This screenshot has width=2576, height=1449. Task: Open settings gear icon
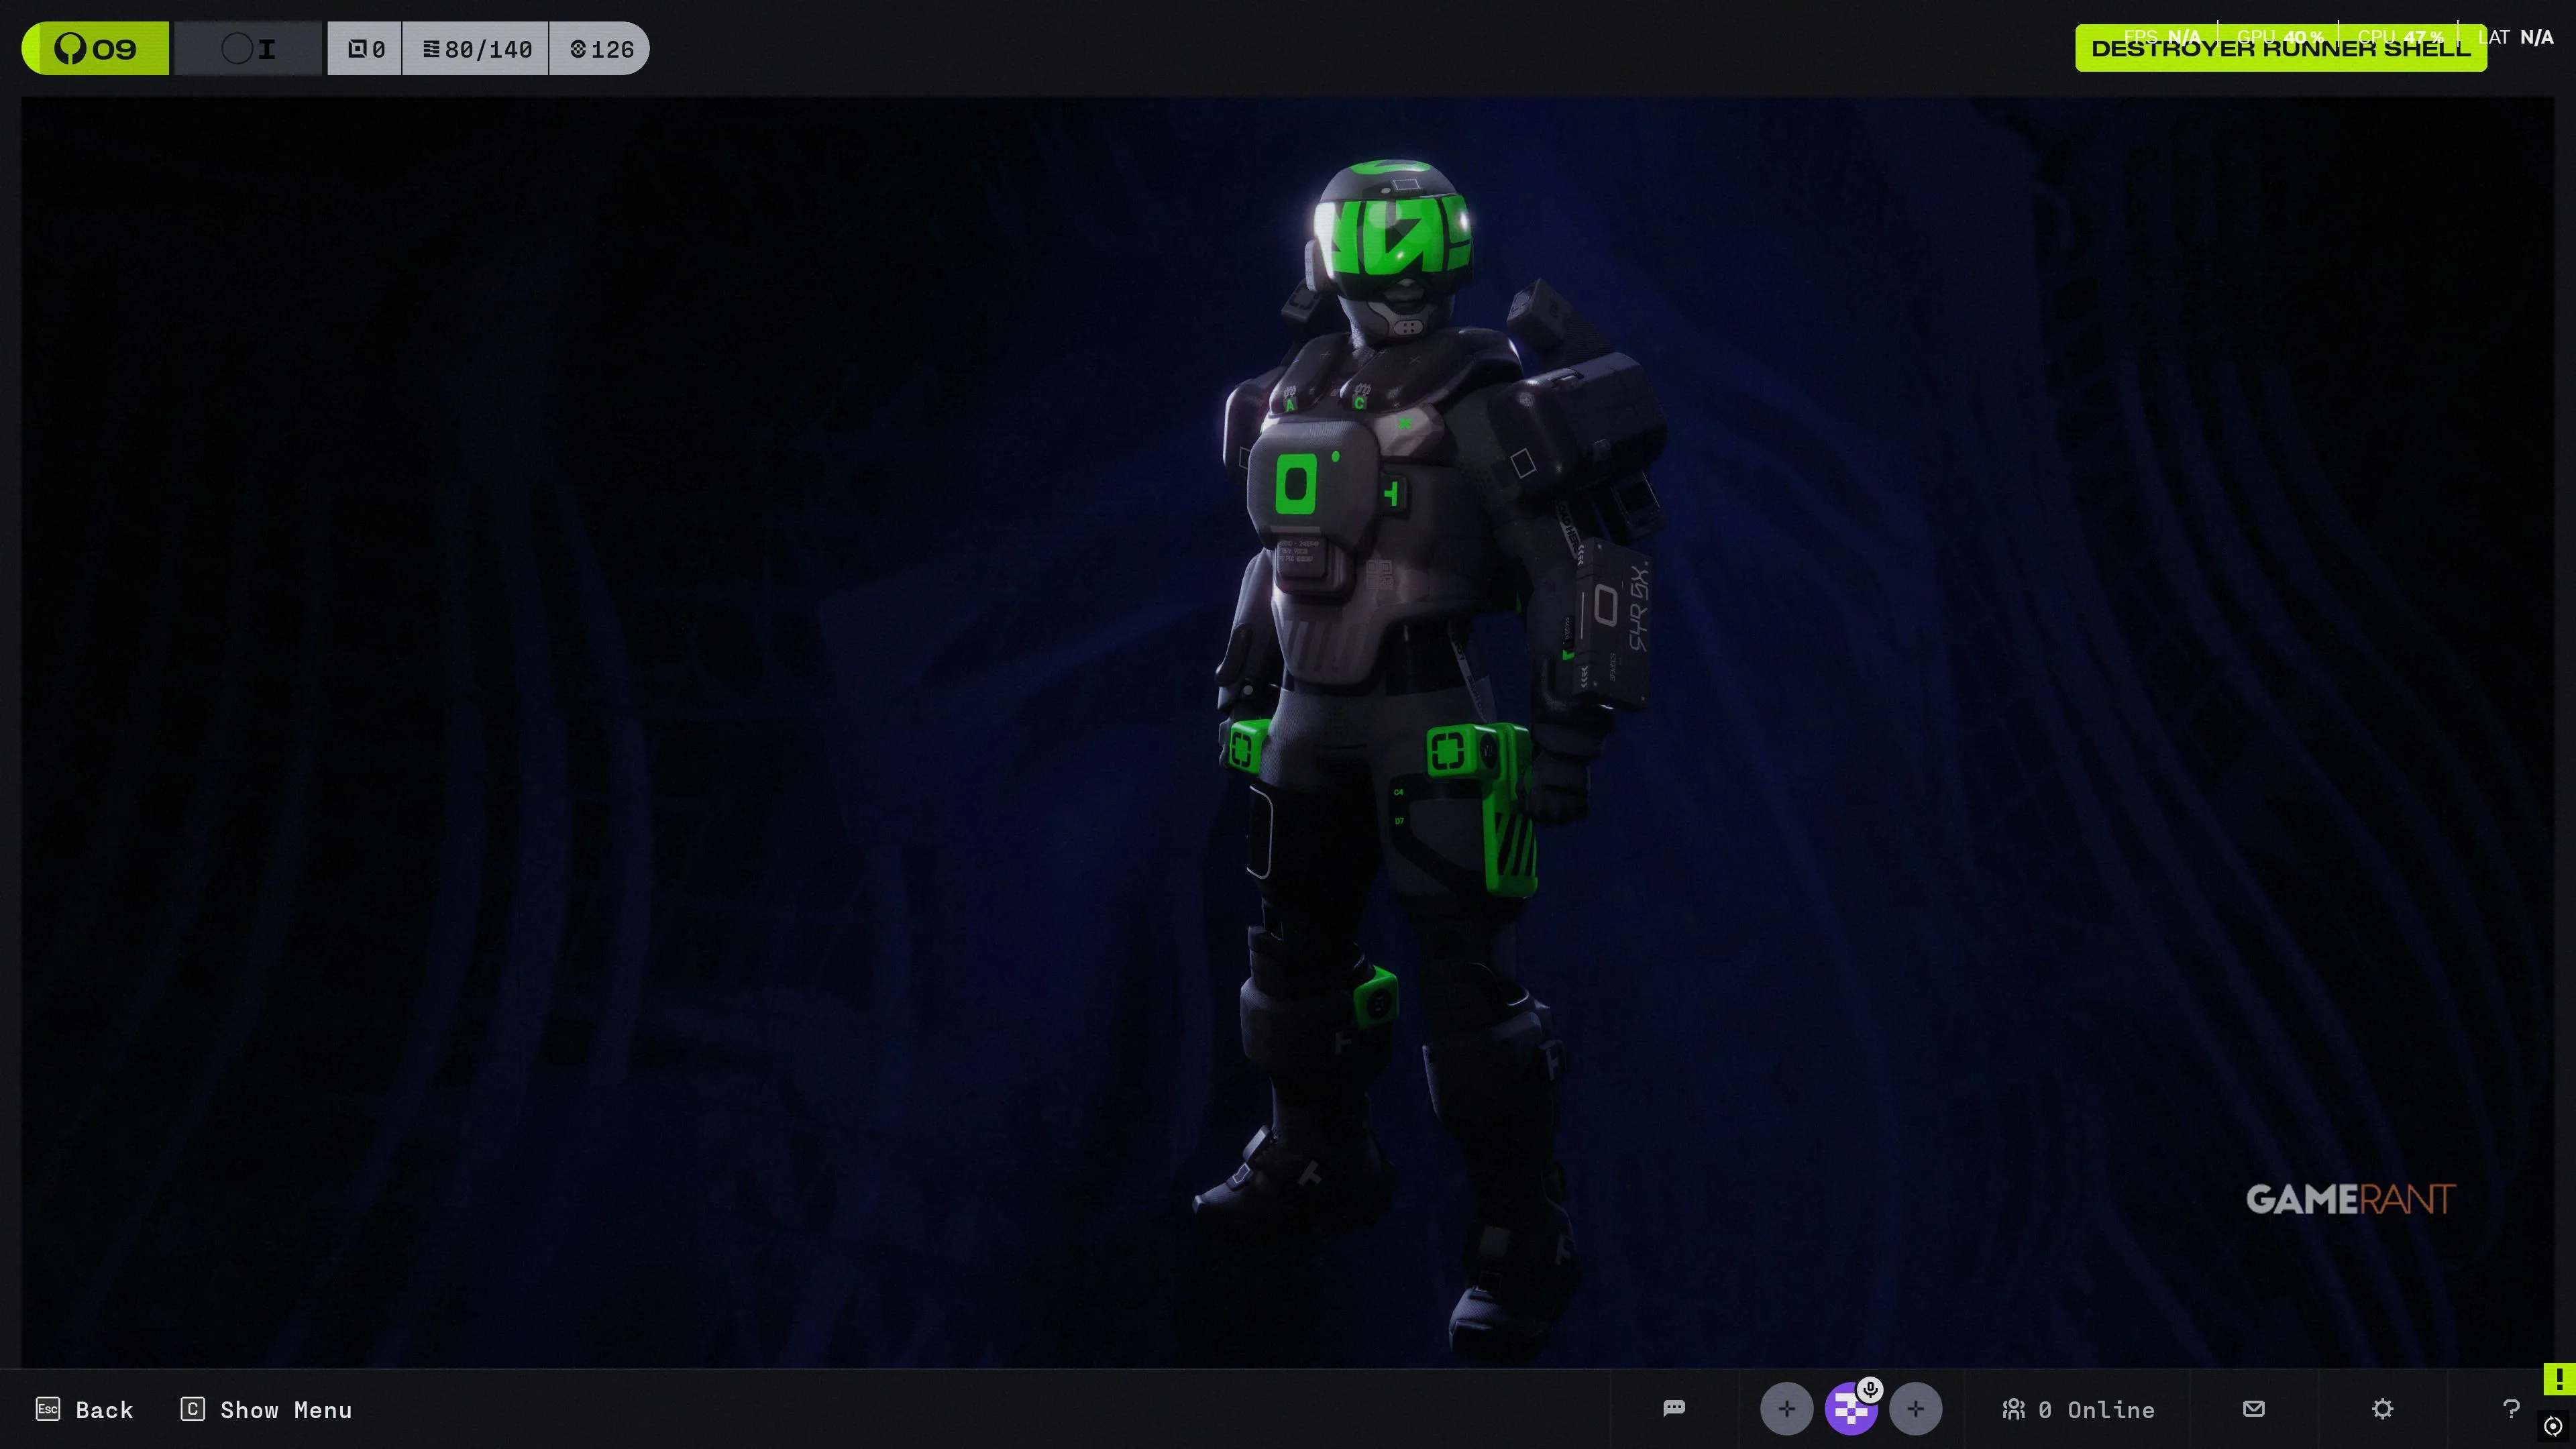click(2382, 1408)
